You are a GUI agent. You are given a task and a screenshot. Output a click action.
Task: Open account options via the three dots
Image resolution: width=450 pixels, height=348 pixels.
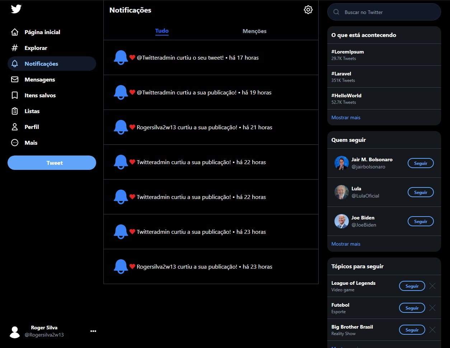93,331
